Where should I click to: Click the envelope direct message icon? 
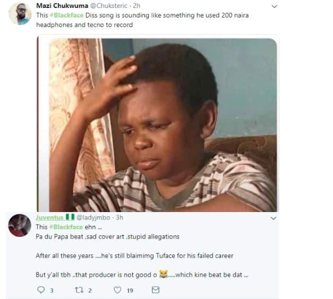coord(155,290)
